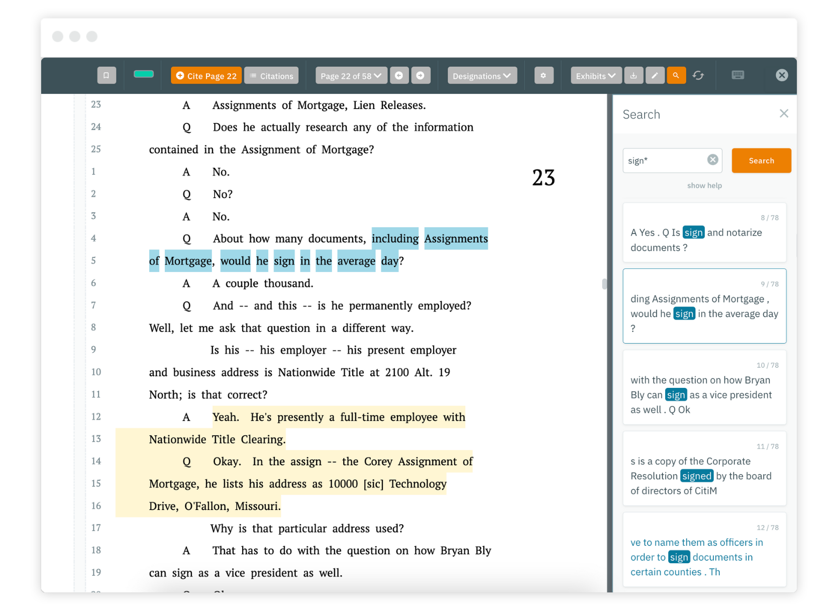Open the Exhibits dropdown
The width and height of the screenshot is (838, 611).
pyautogui.click(x=595, y=75)
